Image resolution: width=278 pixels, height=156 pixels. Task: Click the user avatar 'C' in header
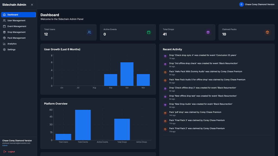pos(241,4)
